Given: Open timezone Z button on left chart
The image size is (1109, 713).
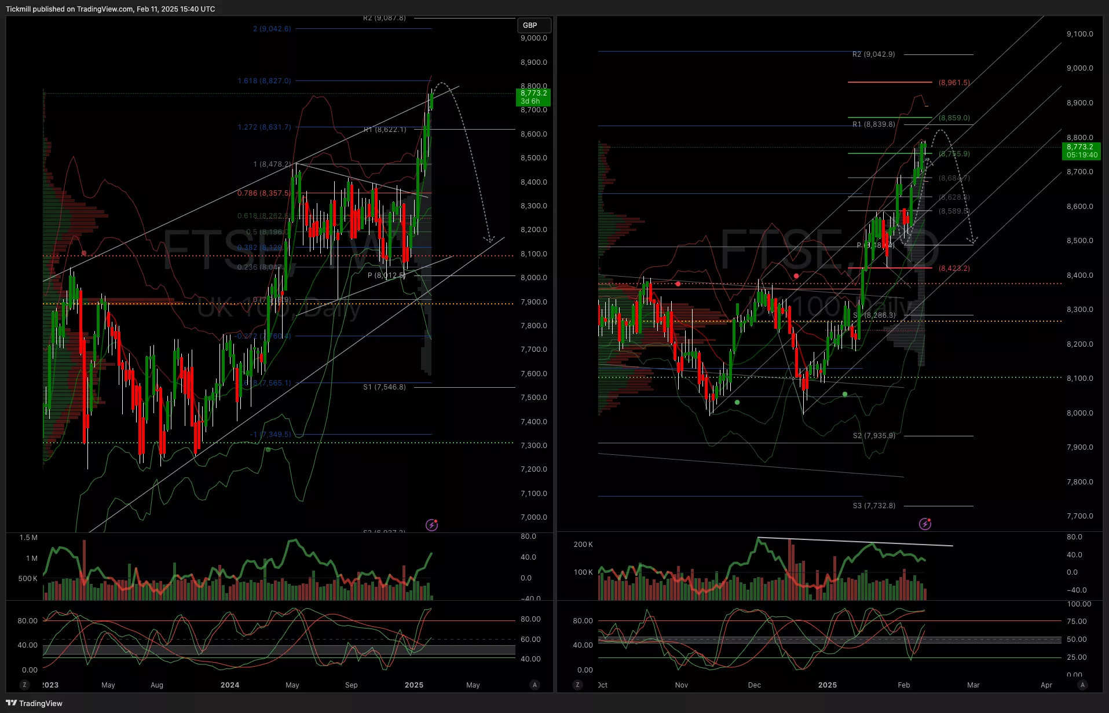Looking at the screenshot, I should [24, 685].
